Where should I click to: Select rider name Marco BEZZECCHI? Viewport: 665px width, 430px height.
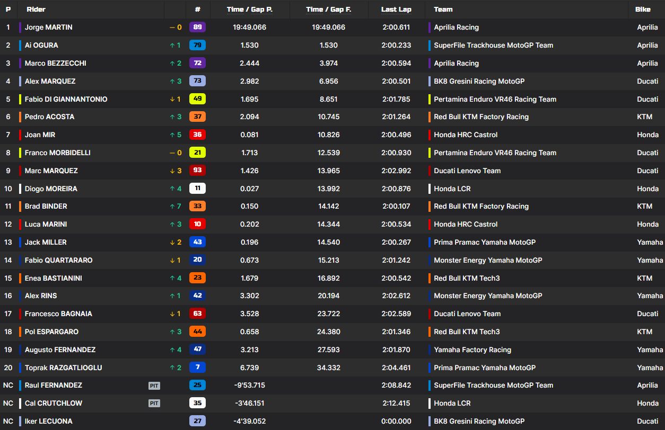(x=56, y=63)
